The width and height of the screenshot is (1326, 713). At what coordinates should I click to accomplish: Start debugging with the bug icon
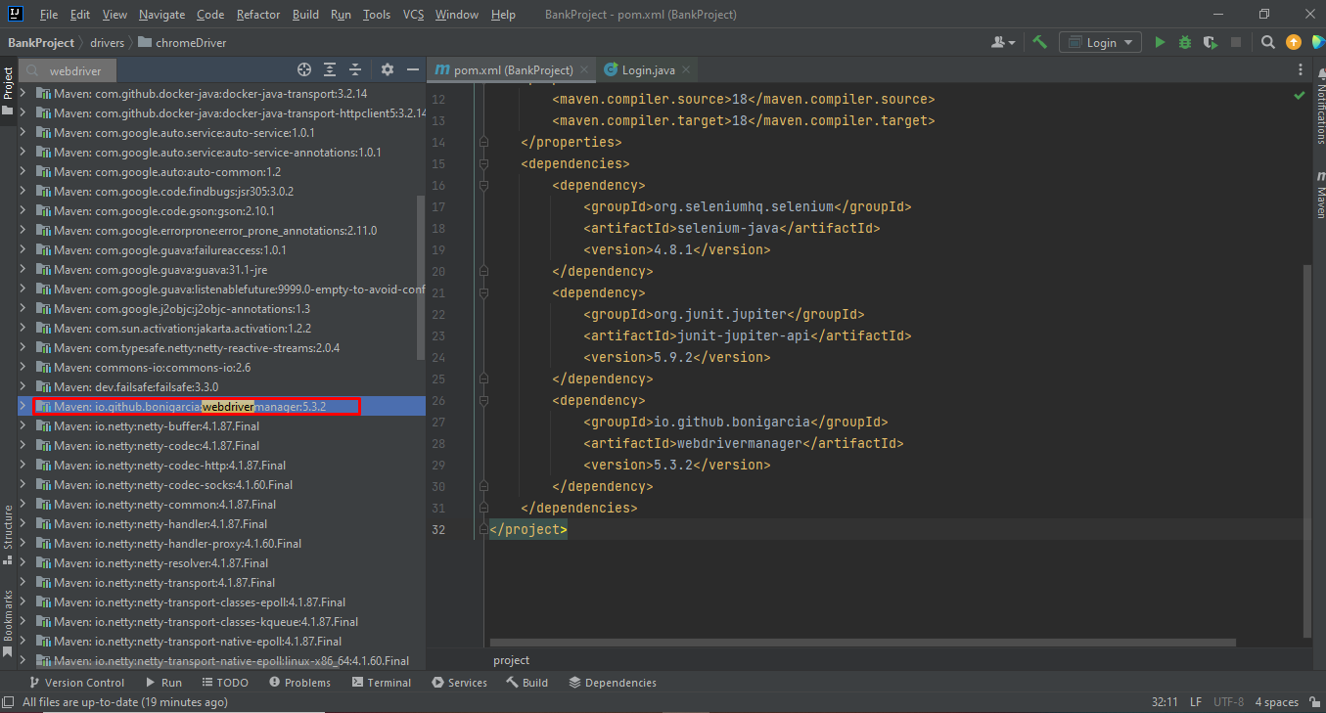point(1185,42)
